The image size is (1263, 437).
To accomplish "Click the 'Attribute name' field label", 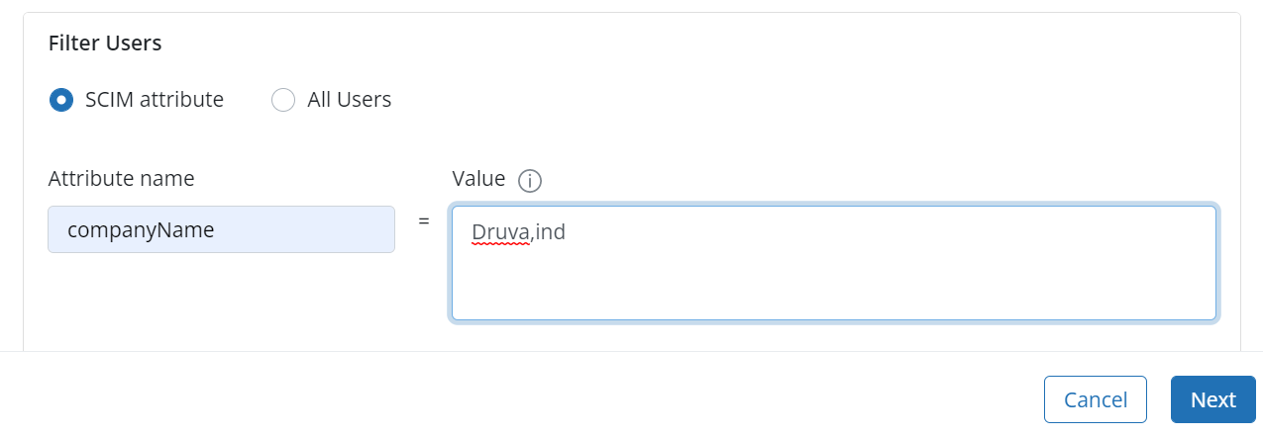I will coord(121,179).
